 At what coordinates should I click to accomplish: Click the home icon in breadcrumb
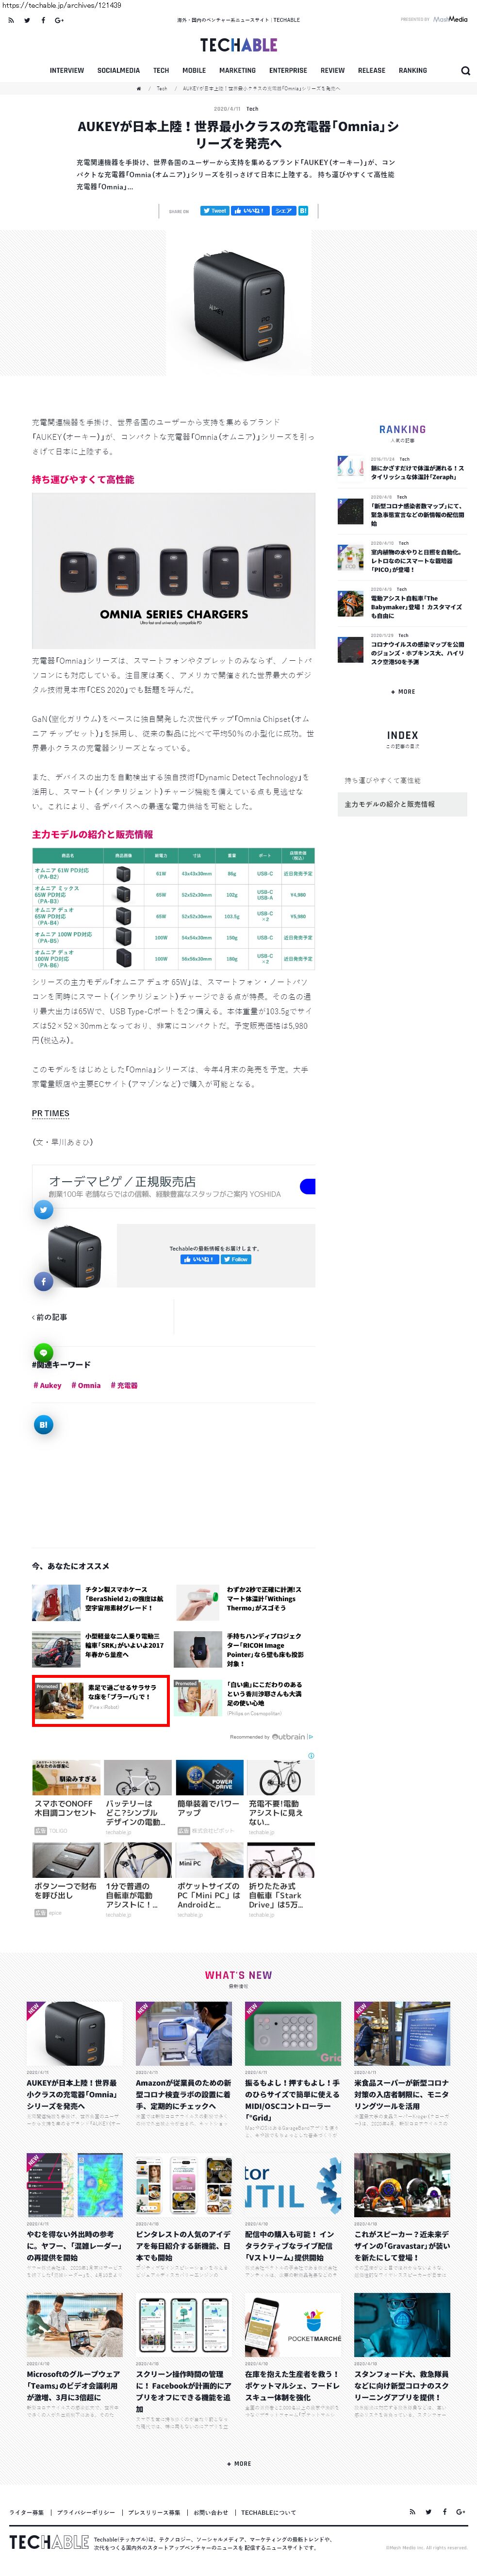(139, 88)
